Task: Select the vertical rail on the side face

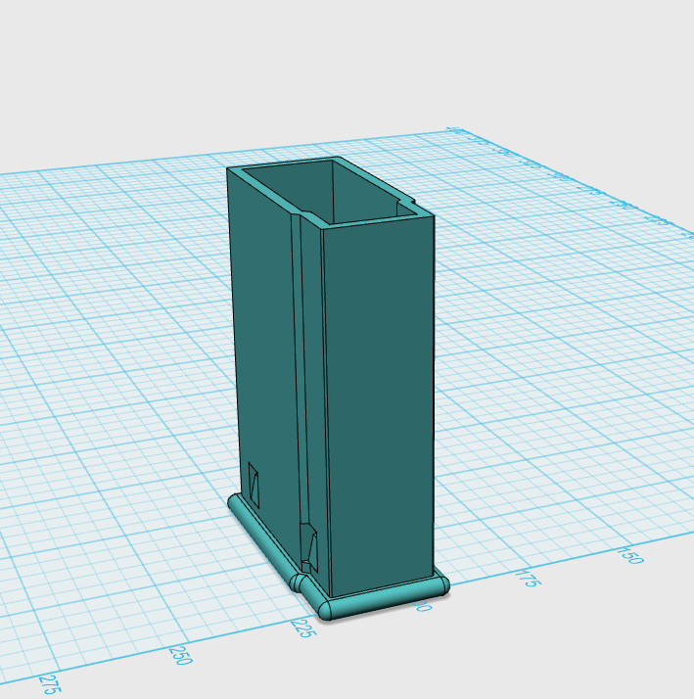Action: tap(300, 370)
